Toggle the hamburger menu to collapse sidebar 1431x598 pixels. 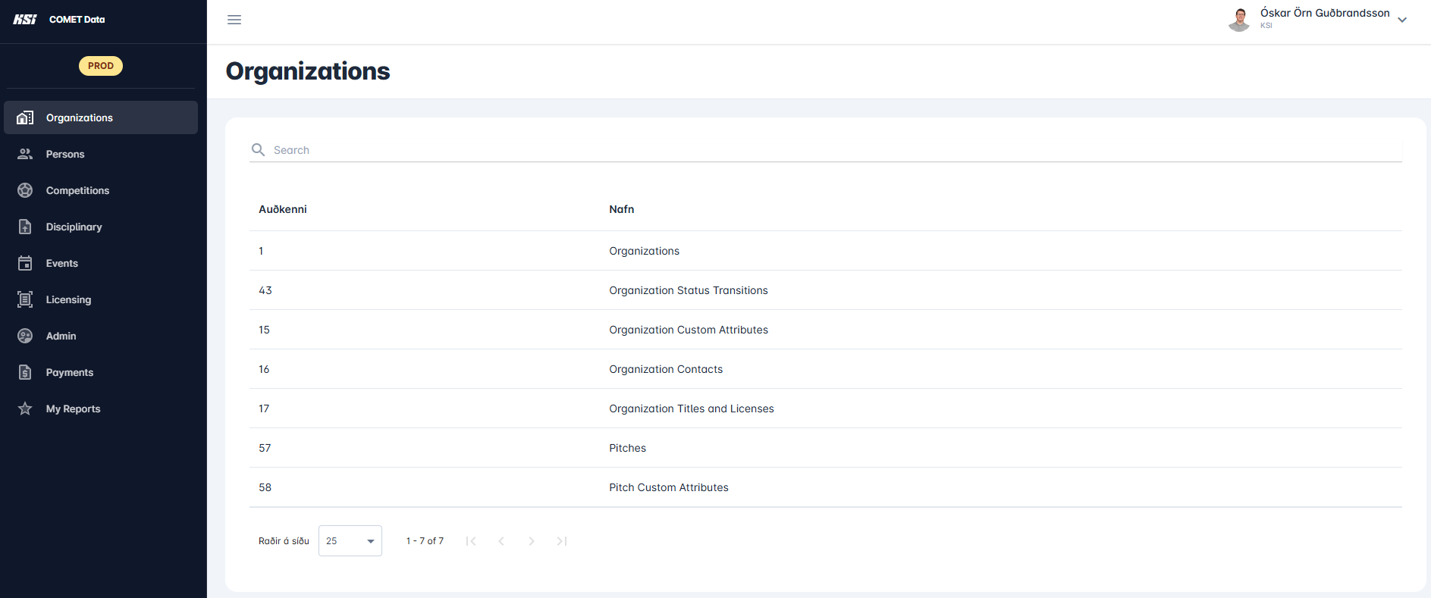tap(234, 20)
